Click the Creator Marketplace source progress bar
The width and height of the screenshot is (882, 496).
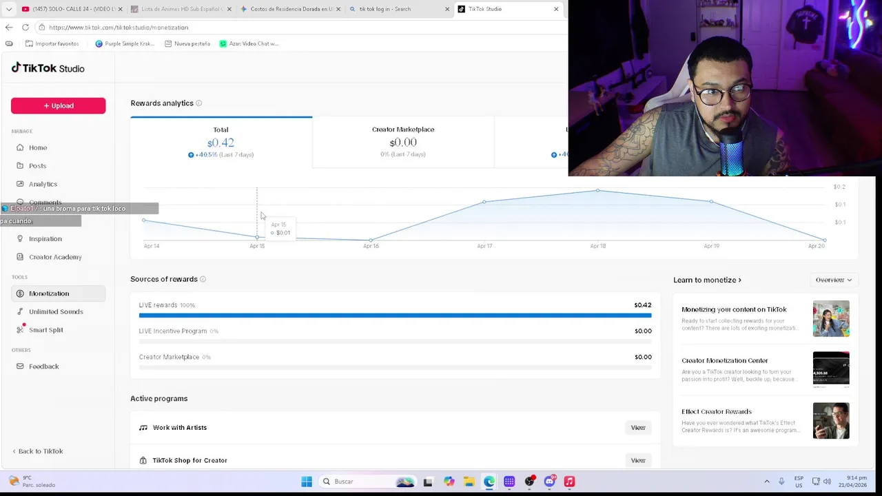click(395, 367)
